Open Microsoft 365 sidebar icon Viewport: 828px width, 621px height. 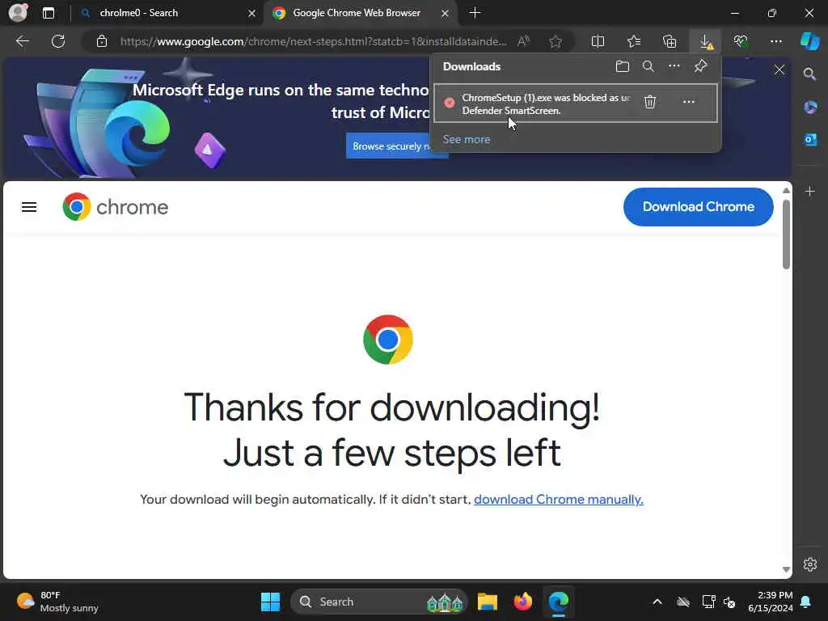tap(810, 108)
